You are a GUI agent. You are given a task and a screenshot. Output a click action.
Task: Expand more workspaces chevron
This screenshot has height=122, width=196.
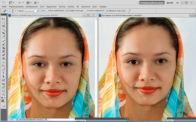(177, 3)
